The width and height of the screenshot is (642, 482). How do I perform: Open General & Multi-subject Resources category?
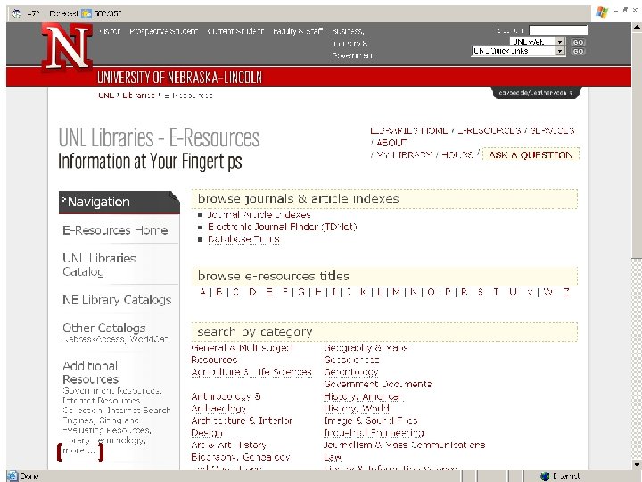[x=243, y=353]
